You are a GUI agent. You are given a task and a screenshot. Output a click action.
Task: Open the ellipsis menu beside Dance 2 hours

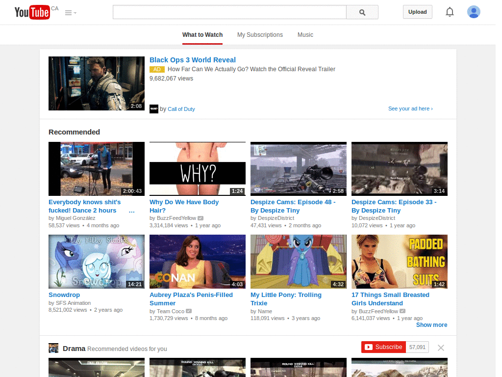131,211
